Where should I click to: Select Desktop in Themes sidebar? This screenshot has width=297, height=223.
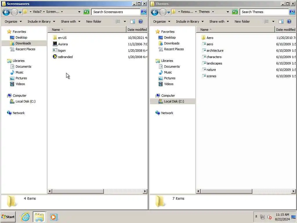170,37
